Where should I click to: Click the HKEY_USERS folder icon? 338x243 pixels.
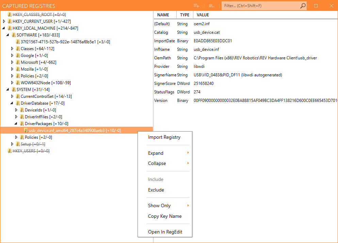[10, 151]
